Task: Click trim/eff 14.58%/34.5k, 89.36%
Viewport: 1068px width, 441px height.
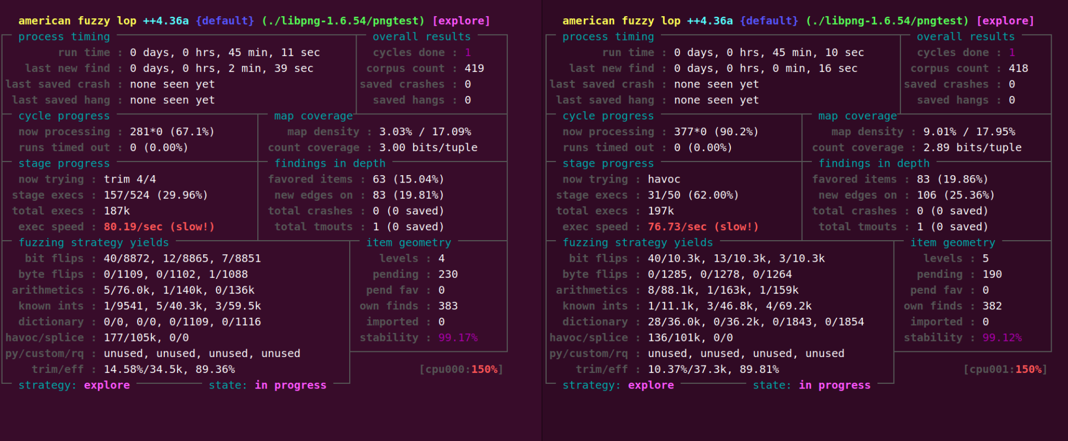Action: click(169, 369)
